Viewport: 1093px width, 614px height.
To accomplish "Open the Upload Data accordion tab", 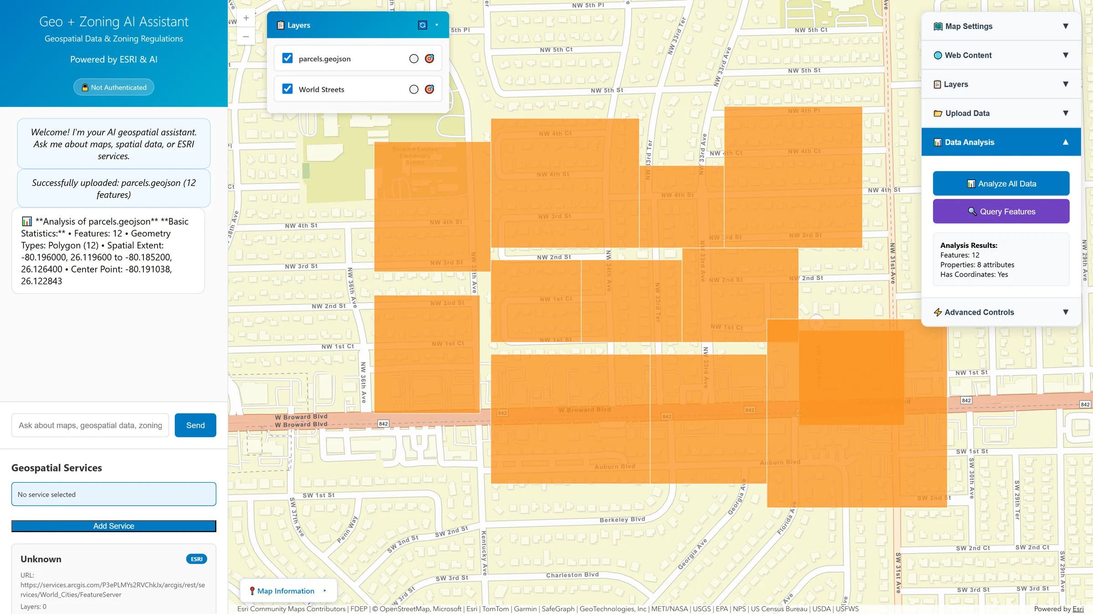I will click(1001, 113).
